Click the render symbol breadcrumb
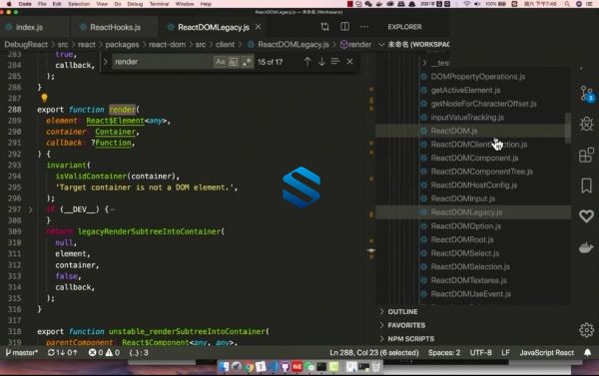This screenshot has width=599, height=376. click(x=355, y=45)
